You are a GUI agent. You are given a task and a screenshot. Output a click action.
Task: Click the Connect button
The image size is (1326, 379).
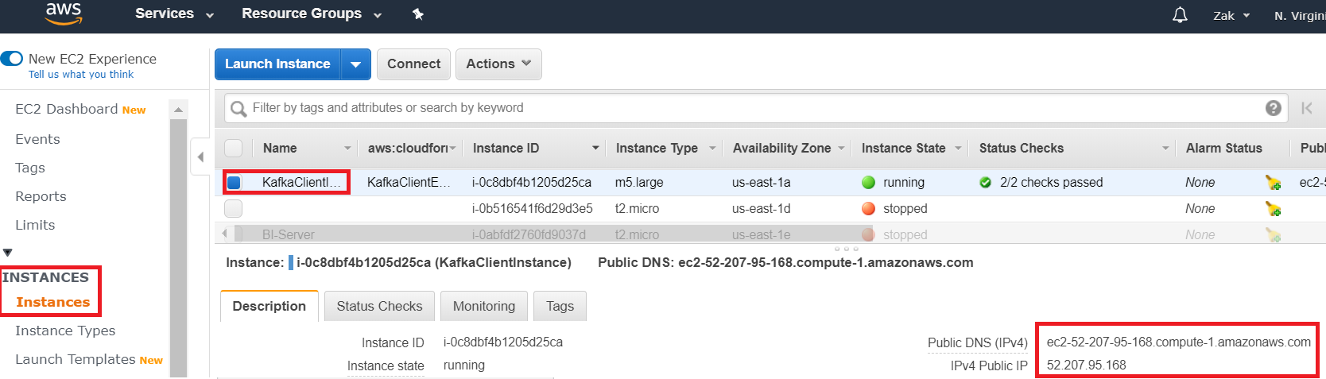click(413, 64)
